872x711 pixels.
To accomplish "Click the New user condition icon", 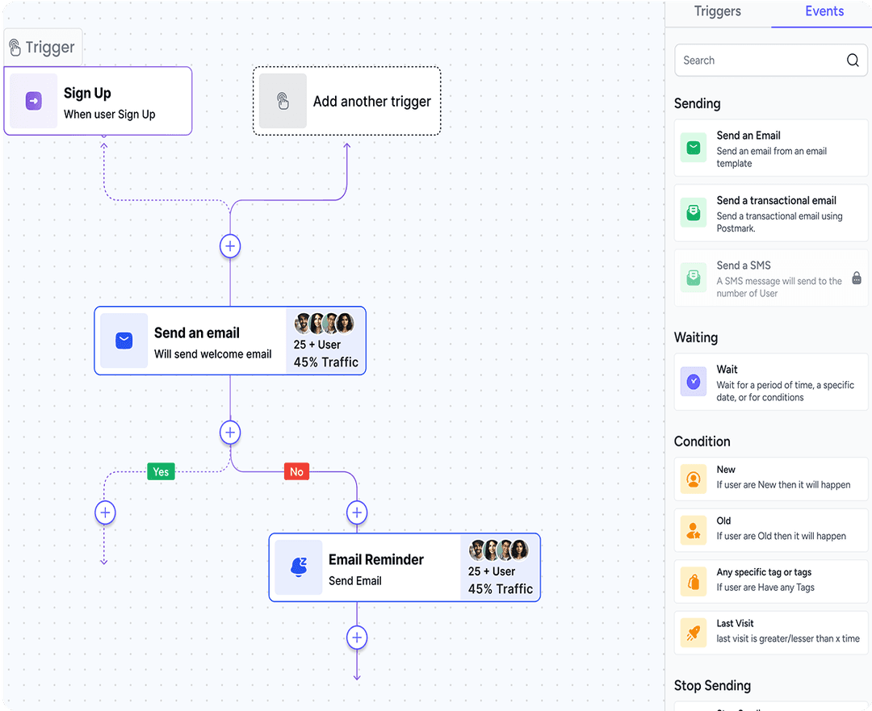I will [x=693, y=479].
